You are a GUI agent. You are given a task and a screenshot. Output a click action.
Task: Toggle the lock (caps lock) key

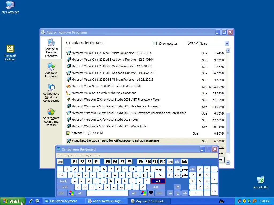(x=64, y=181)
